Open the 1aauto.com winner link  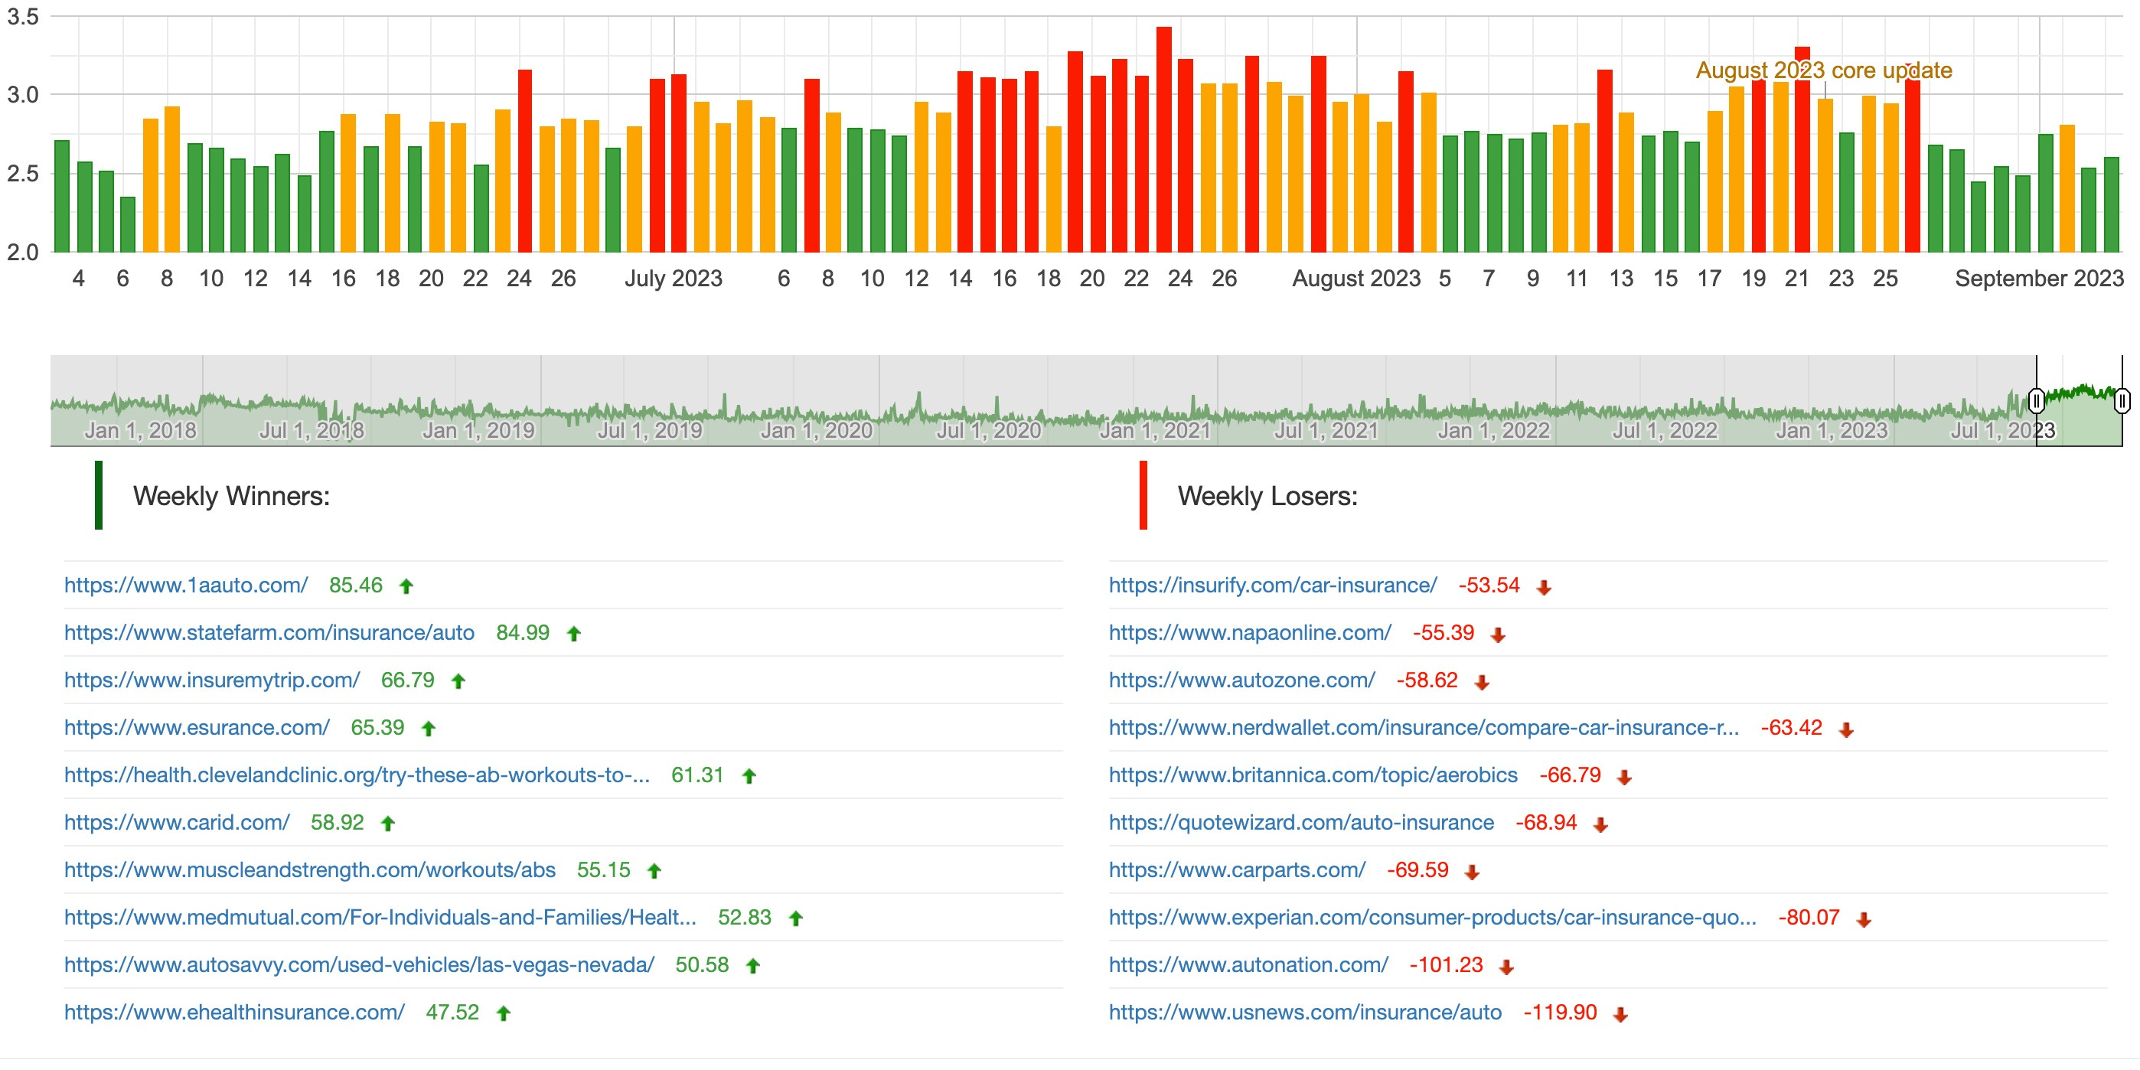click(186, 586)
